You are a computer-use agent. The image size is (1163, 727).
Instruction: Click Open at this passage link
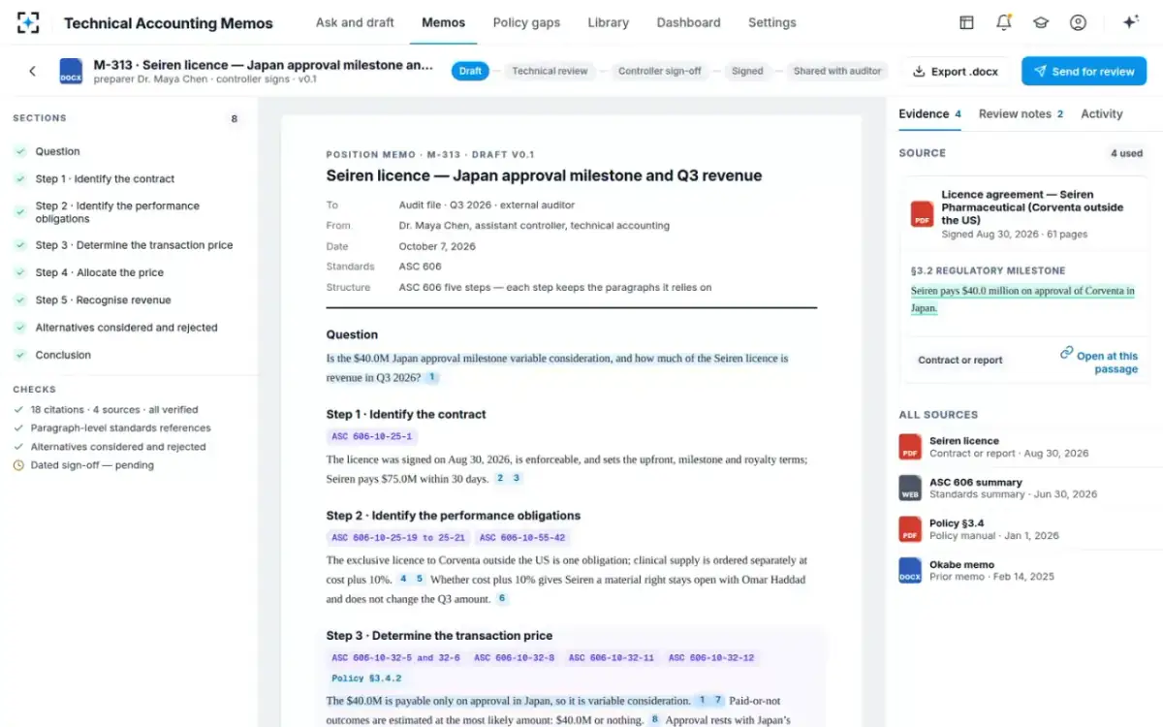pyautogui.click(x=1107, y=363)
